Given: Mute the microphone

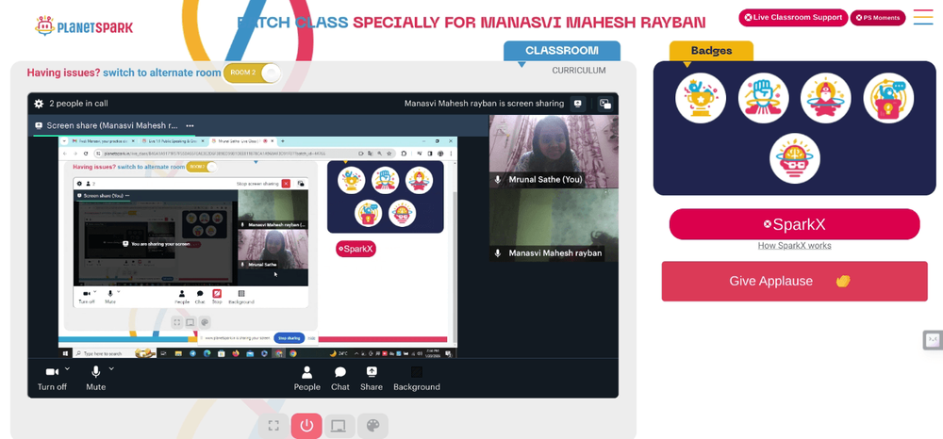Looking at the screenshot, I should (x=95, y=379).
